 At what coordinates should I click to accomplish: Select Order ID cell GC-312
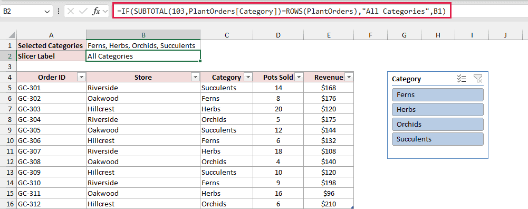click(x=51, y=204)
